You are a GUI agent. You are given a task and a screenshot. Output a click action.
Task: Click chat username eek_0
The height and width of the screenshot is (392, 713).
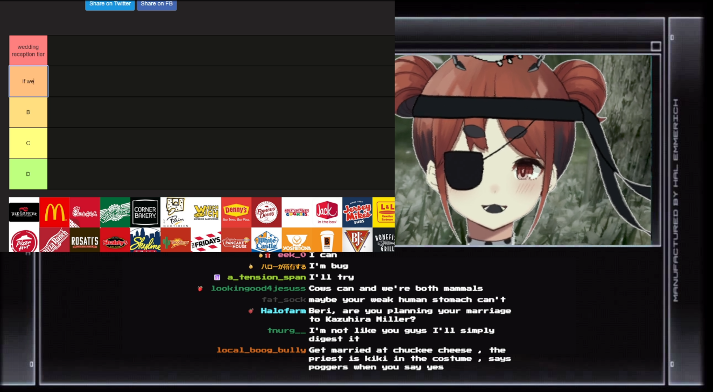click(x=292, y=255)
